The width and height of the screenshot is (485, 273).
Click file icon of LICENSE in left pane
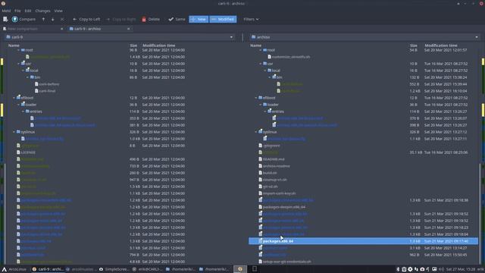coord(18,152)
